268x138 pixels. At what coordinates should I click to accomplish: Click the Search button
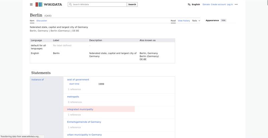pyautogui.click(x=132, y=4)
